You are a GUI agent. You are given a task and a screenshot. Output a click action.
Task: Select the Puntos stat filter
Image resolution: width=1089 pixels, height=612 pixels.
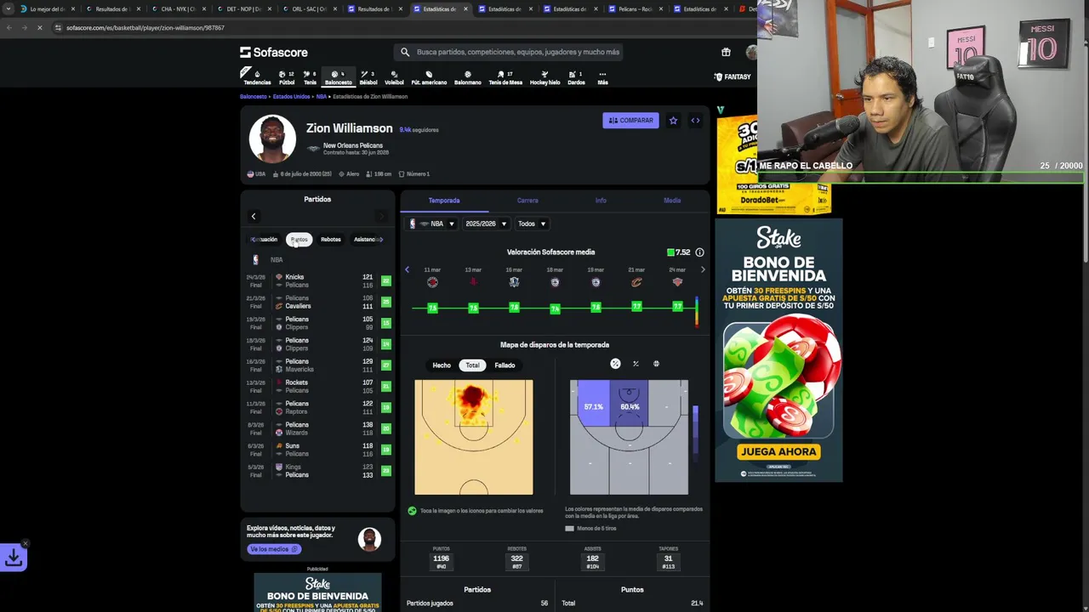tap(299, 240)
